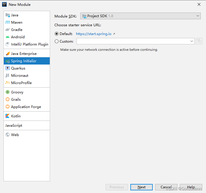This screenshot has width=206, height=193.
Task: Click the Help button
Action: 191,187
